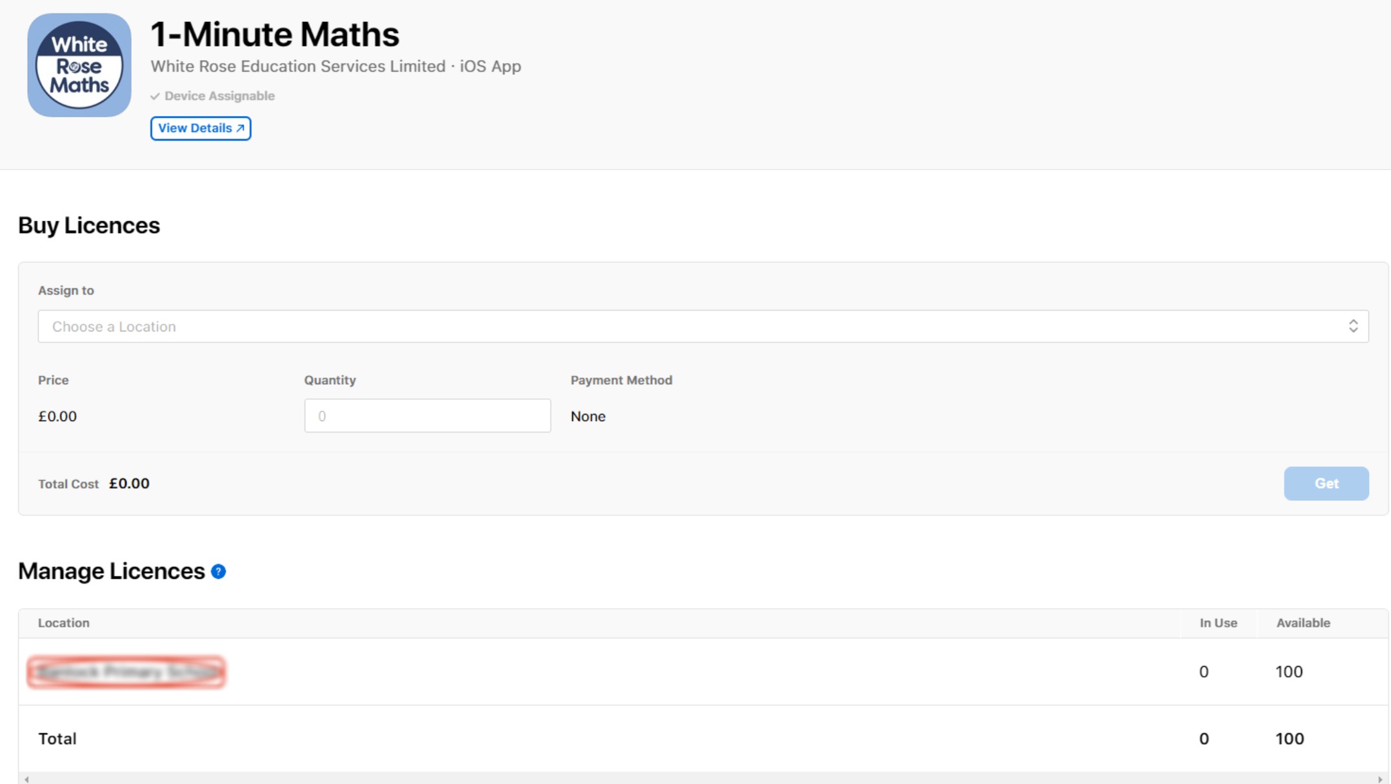This screenshot has width=1391, height=784.
Task: Click the Total Cost £0.00 value
Action: (x=129, y=484)
